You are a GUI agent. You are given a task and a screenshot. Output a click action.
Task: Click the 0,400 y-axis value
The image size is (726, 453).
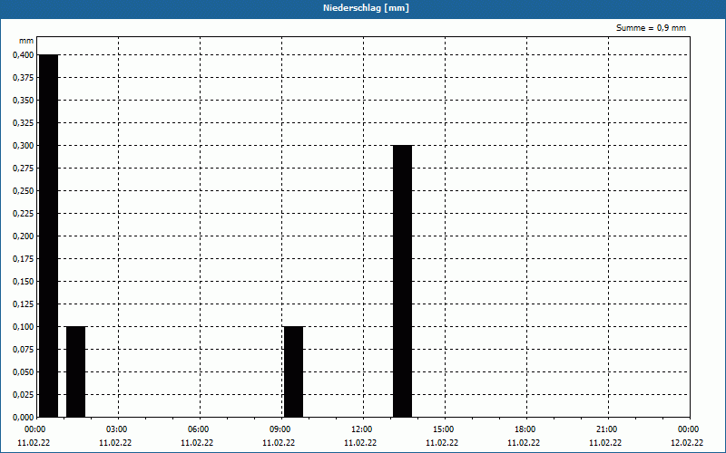point(24,55)
